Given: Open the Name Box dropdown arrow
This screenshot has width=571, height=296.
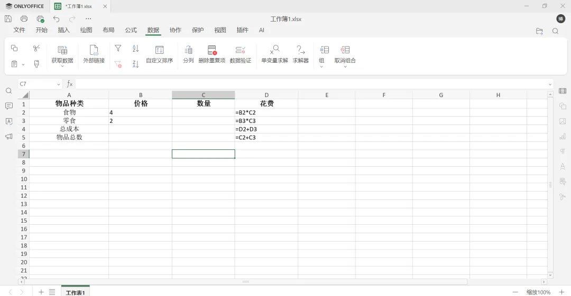Looking at the screenshot, I should (x=58, y=84).
